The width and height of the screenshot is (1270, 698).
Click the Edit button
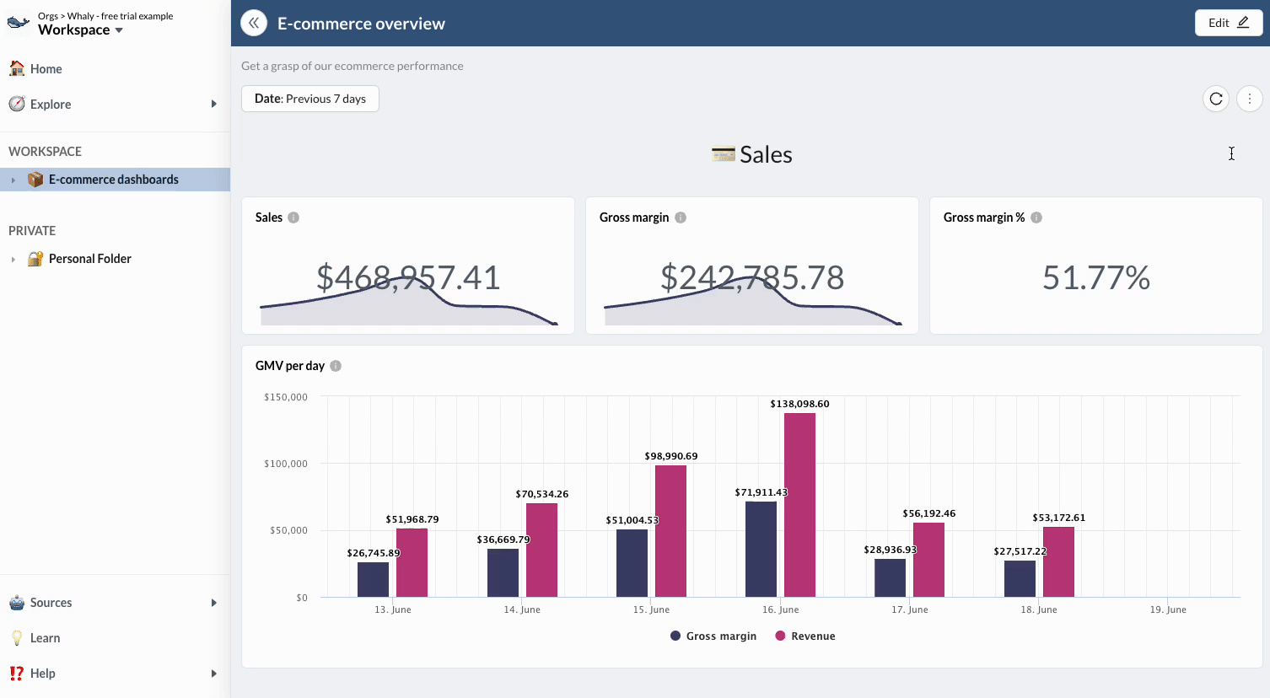[x=1228, y=23]
